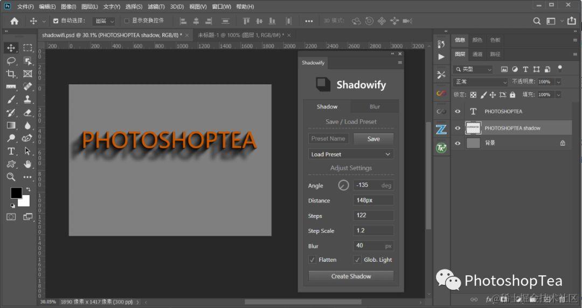Open the search magnifier in top bar
The image size is (582, 308).
[537, 21]
